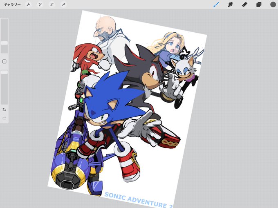The image size is (278, 208).
Task: Open the Actions wrench menu
Action: [x=28, y=4]
